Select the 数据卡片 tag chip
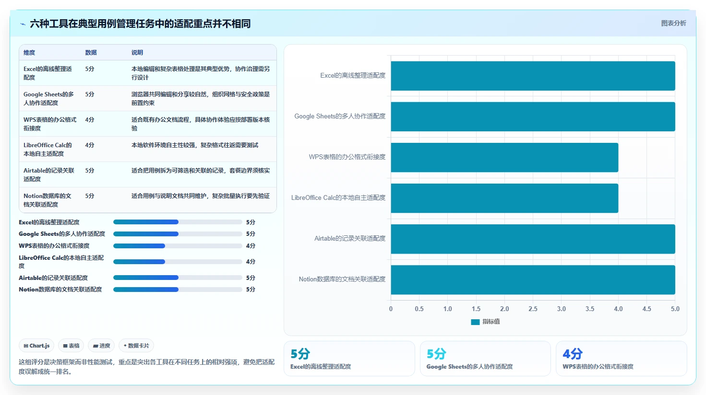Screen dimensions: 706x395 [136, 346]
